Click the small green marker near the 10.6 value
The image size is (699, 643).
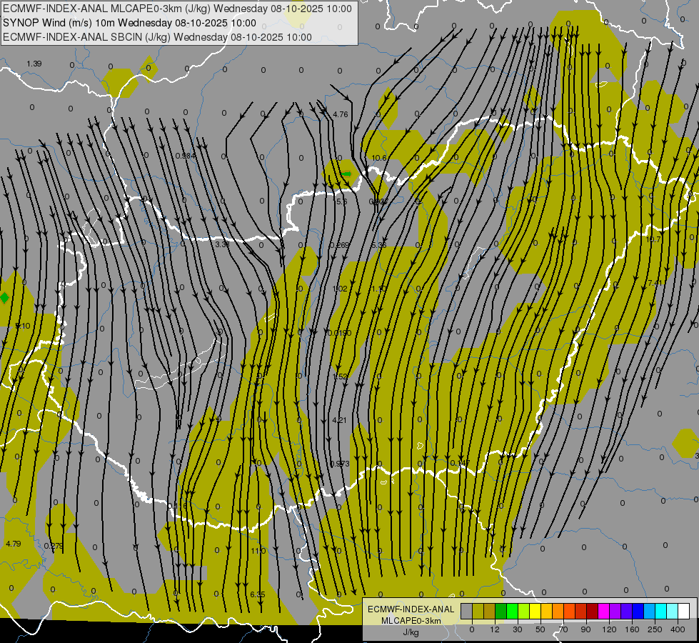point(346,174)
